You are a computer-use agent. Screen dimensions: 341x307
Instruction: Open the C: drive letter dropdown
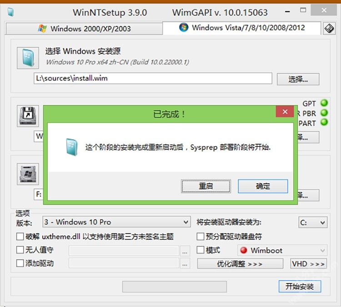coord(313,222)
